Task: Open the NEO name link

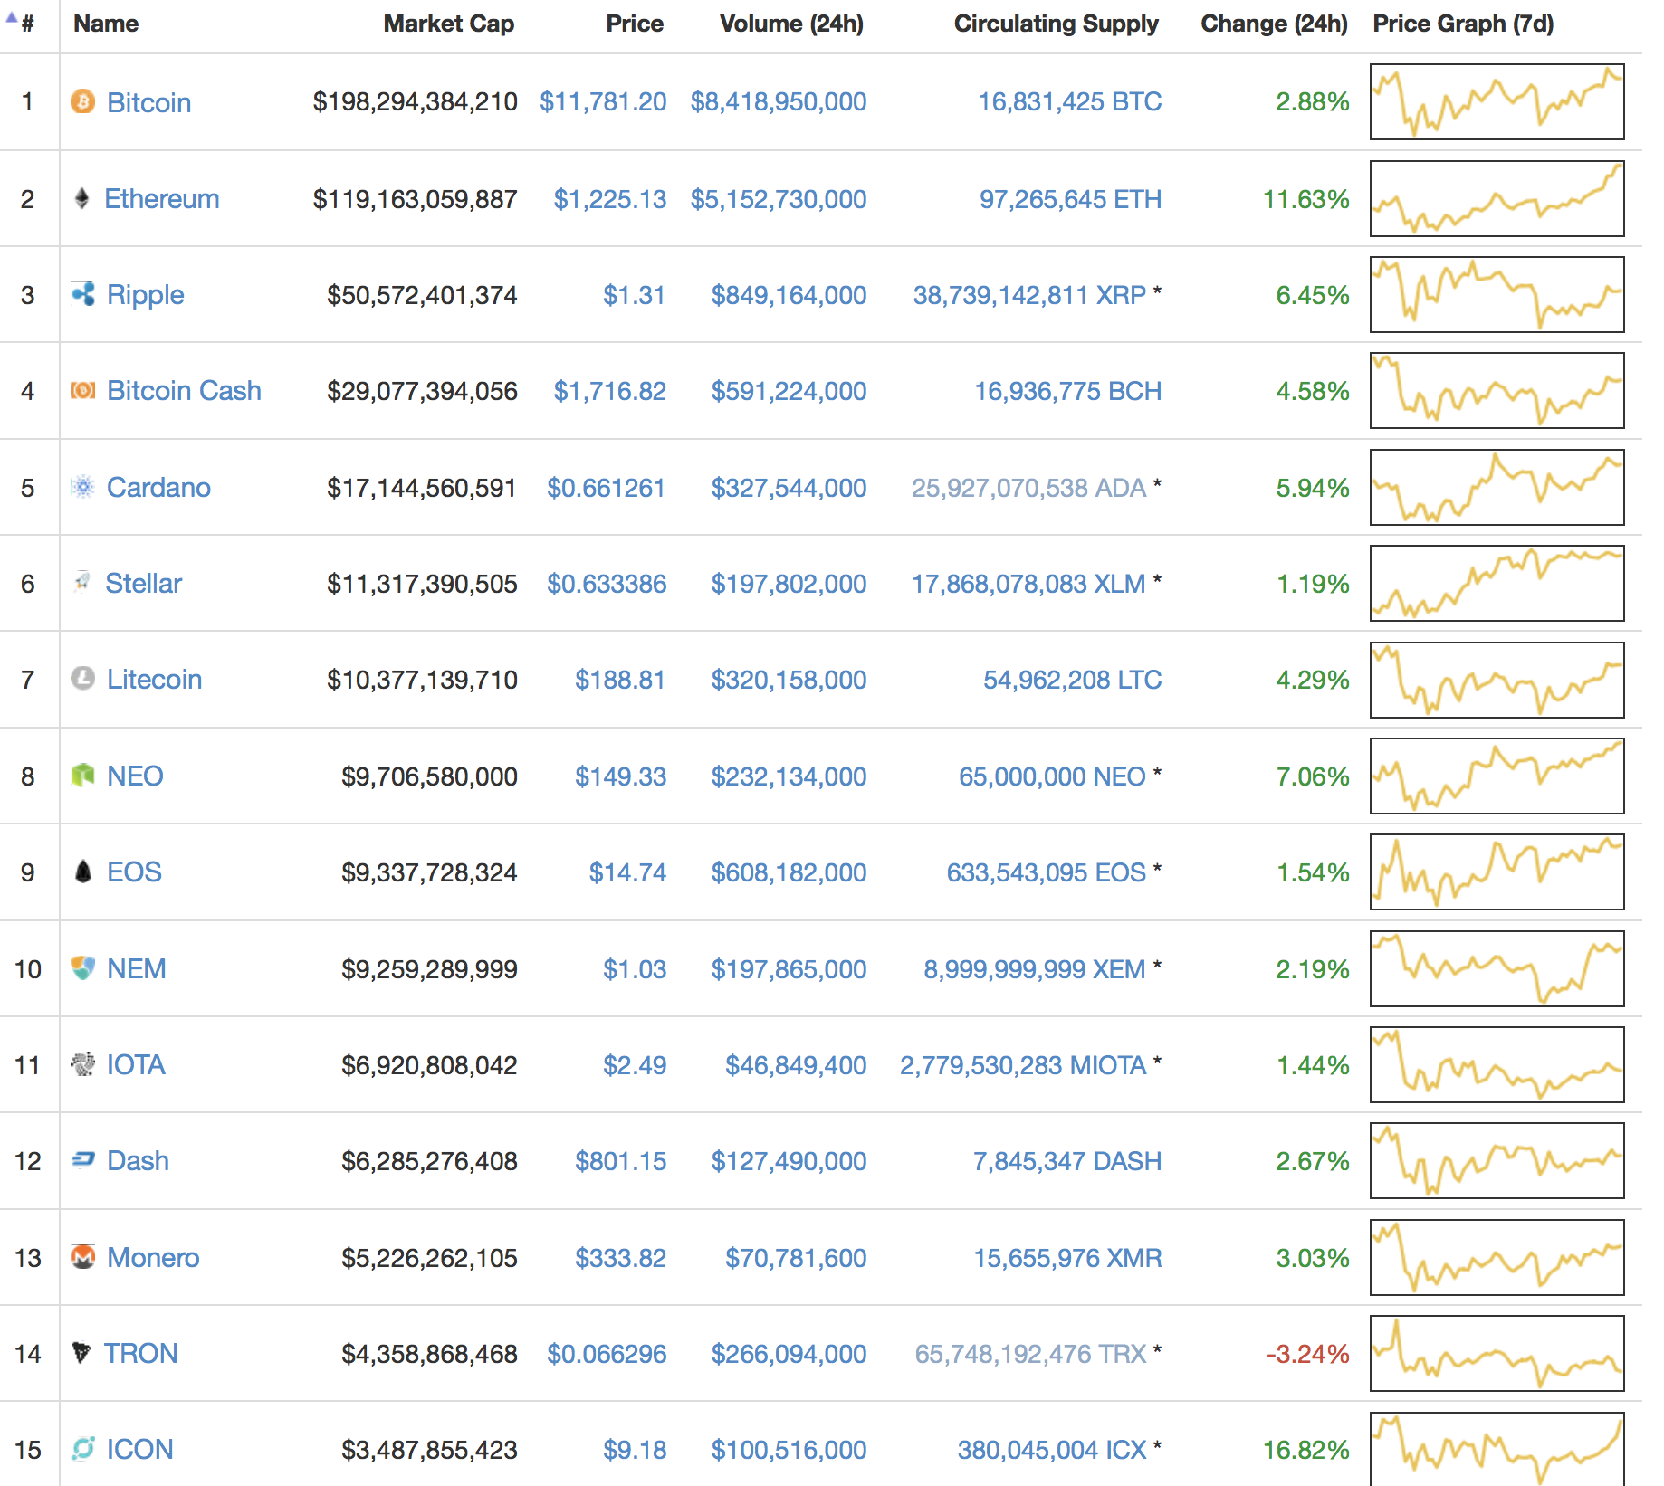Action: click(x=135, y=776)
